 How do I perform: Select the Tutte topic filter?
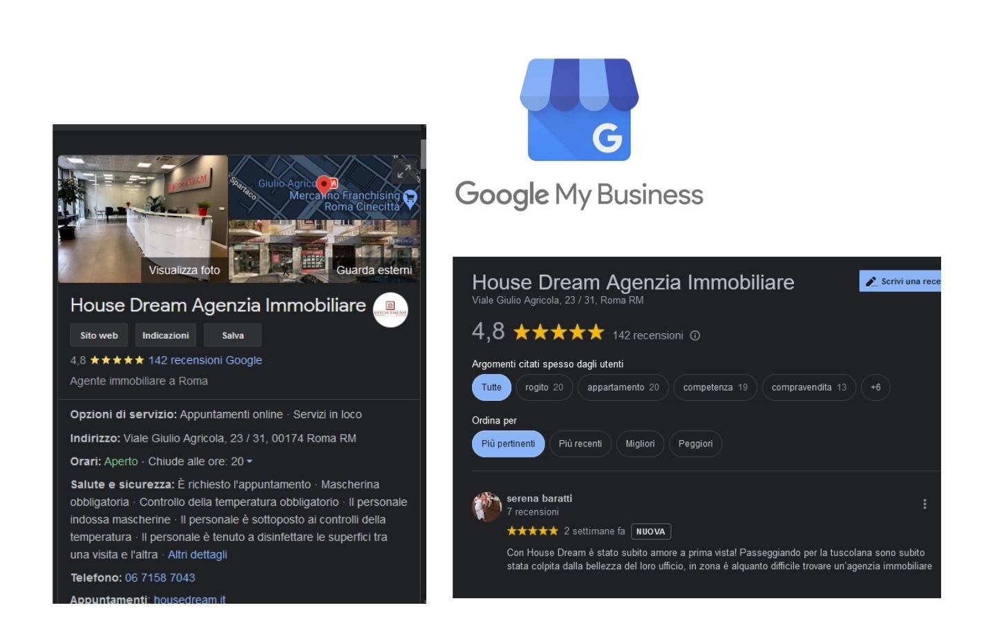pyautogui.click(x=491, y=387)
